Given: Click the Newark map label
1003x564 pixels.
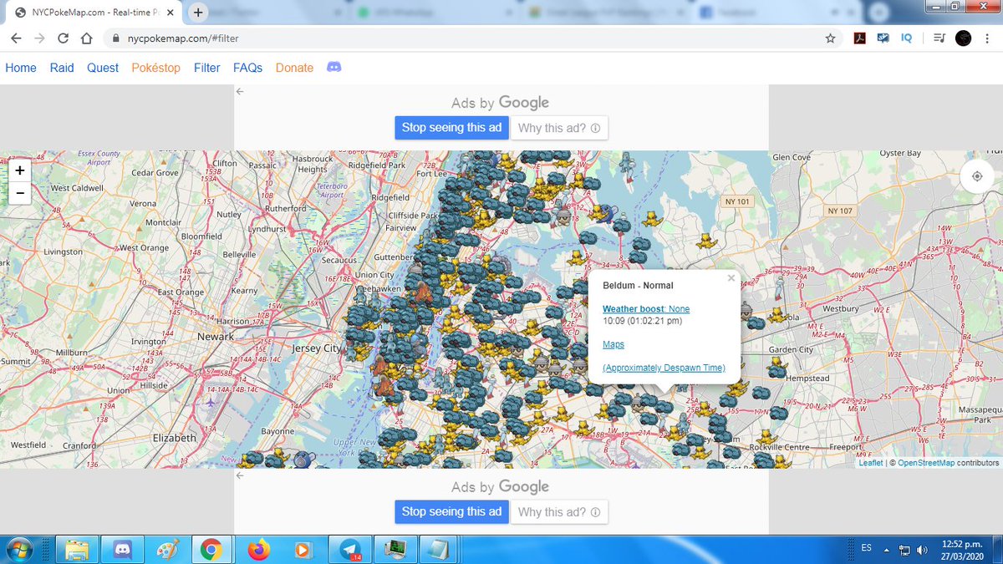Looking at the screenshot, I should [x=215, y=336].
